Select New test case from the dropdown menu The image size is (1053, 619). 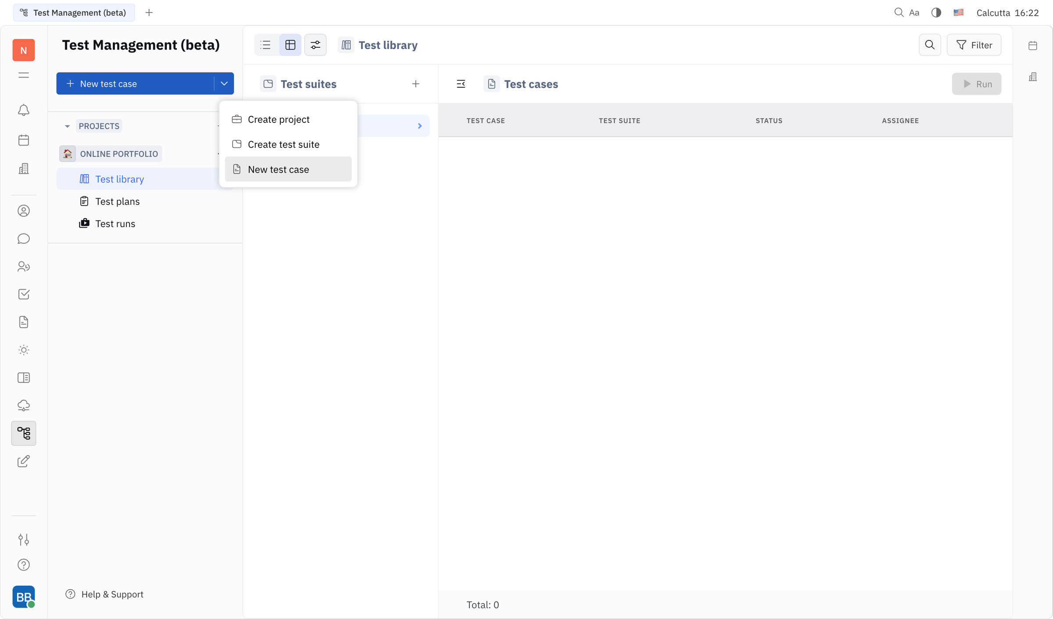pos(288,169)
